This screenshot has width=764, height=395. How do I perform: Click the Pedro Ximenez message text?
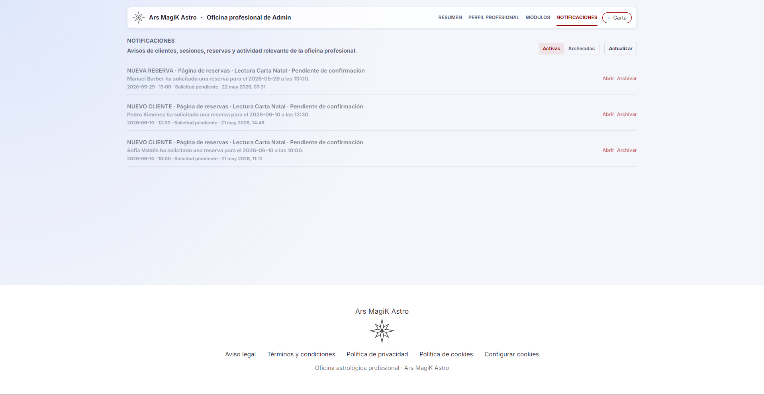pyautogui.click(x=218, y=114)
